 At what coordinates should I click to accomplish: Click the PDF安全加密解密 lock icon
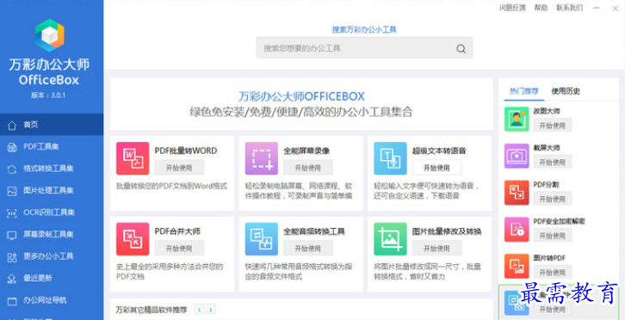point(517,229)
